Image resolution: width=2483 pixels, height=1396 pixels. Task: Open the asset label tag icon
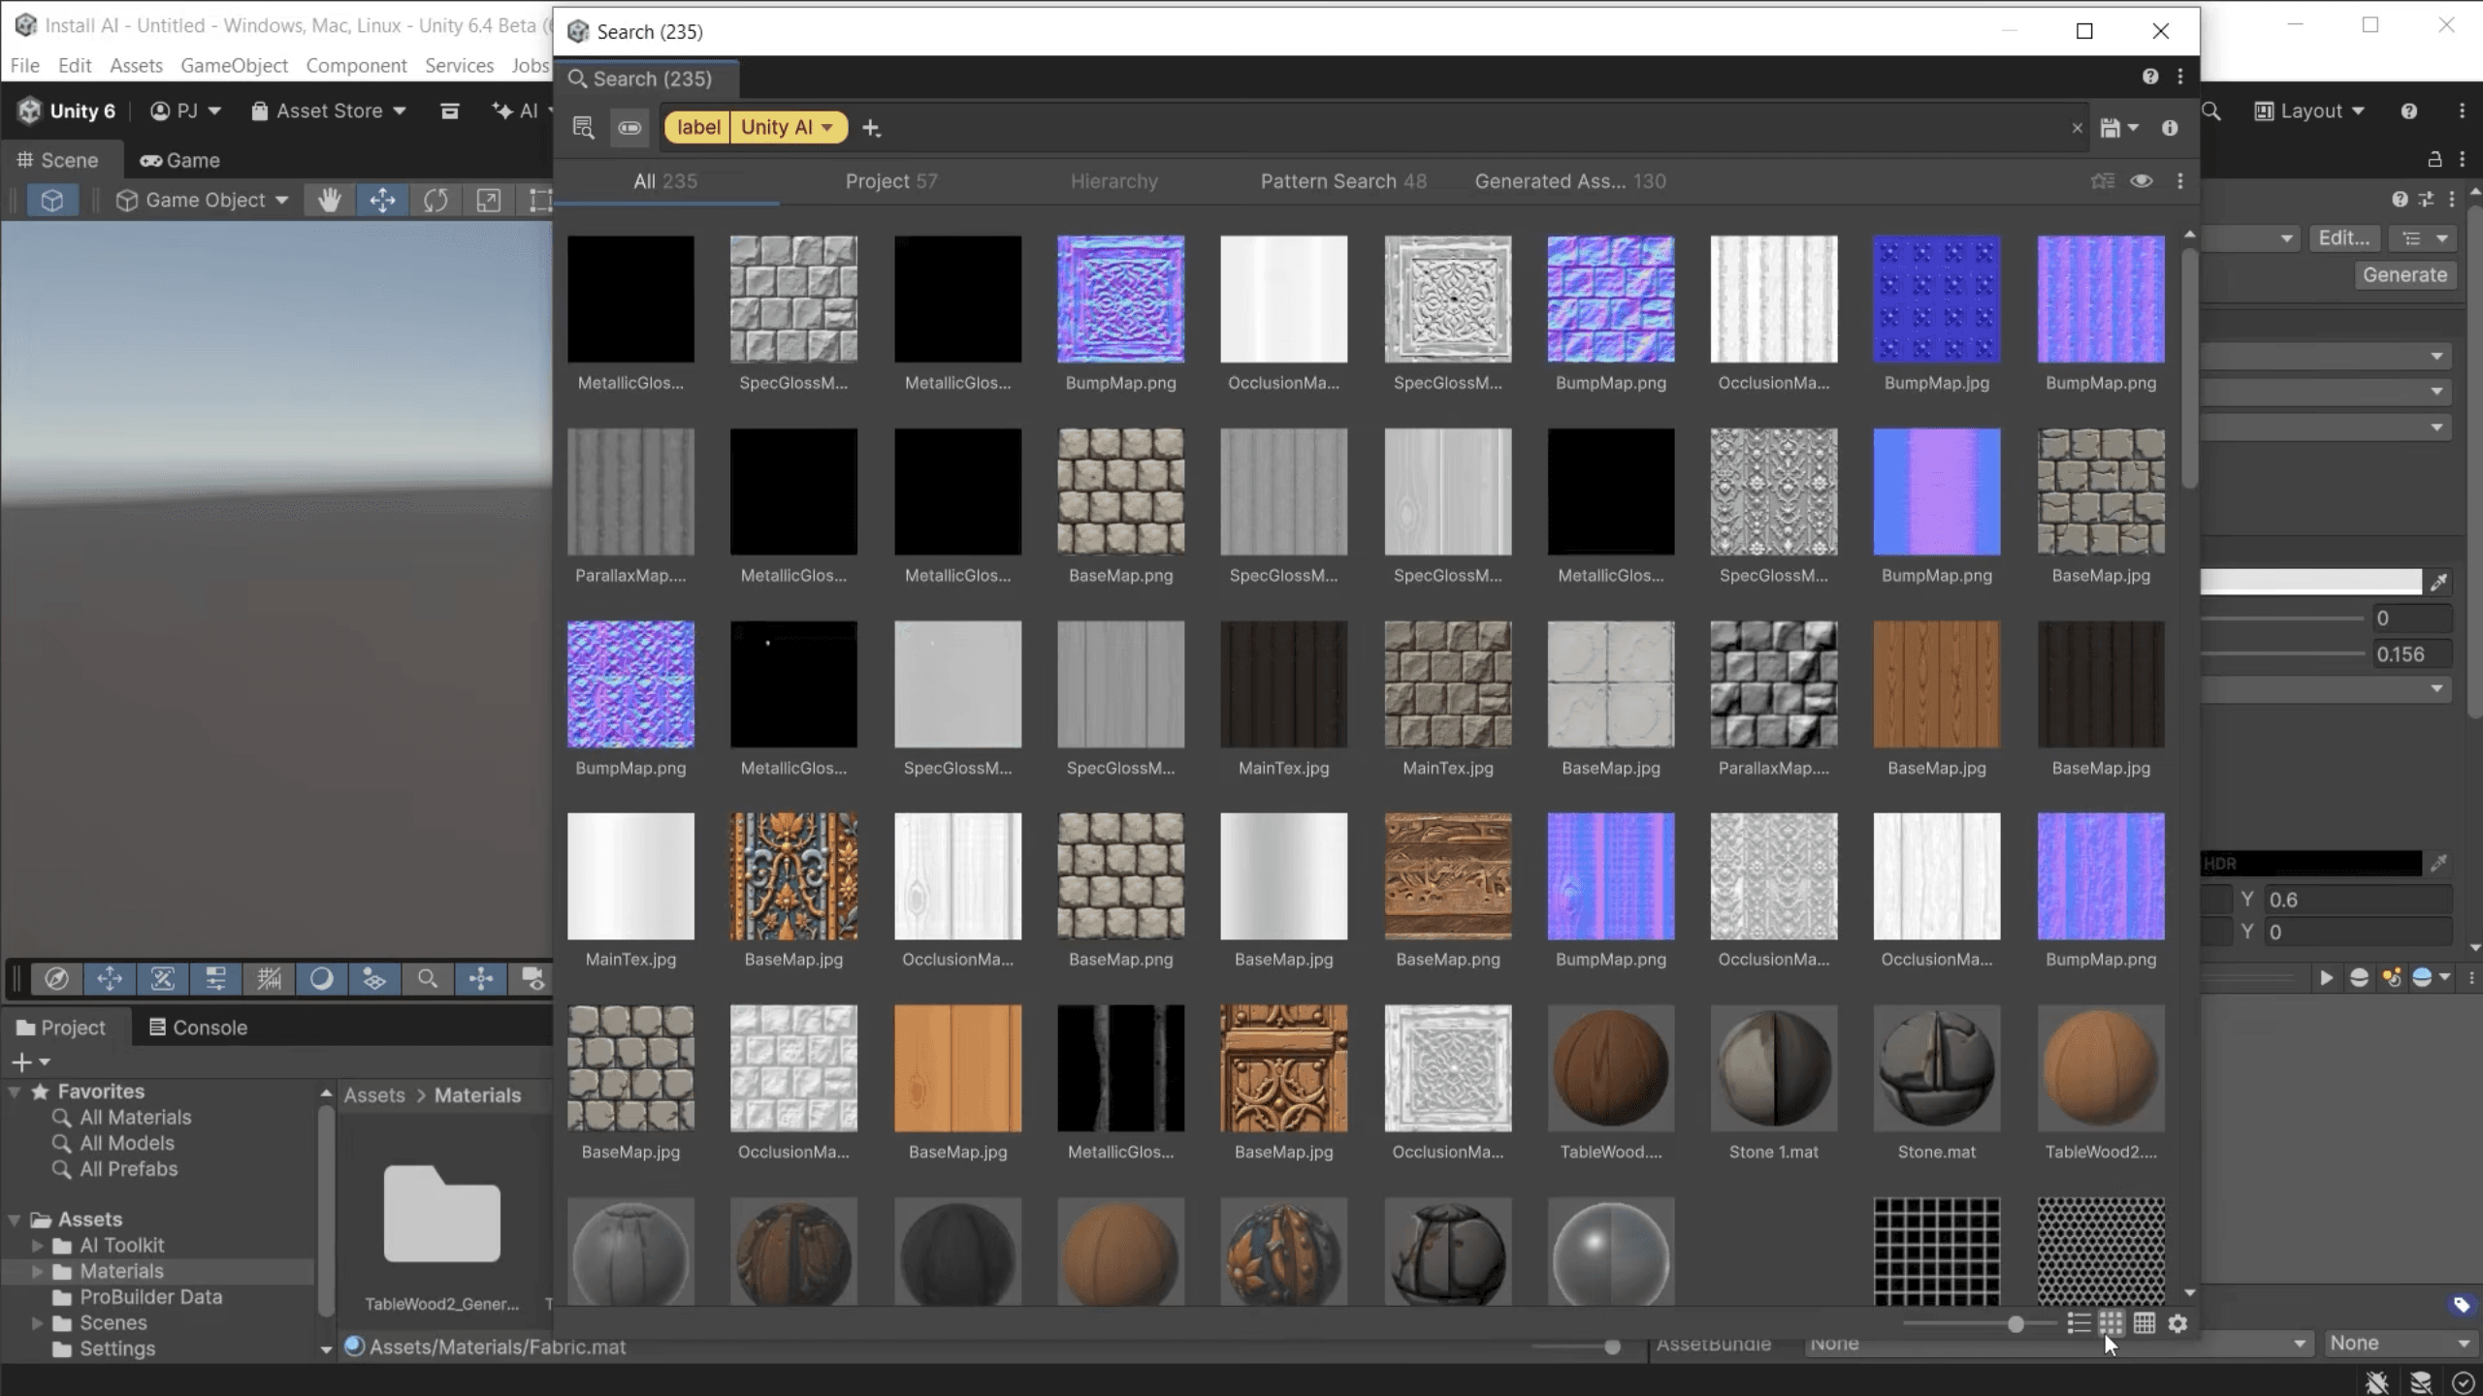click(x=2461, y=1304)
